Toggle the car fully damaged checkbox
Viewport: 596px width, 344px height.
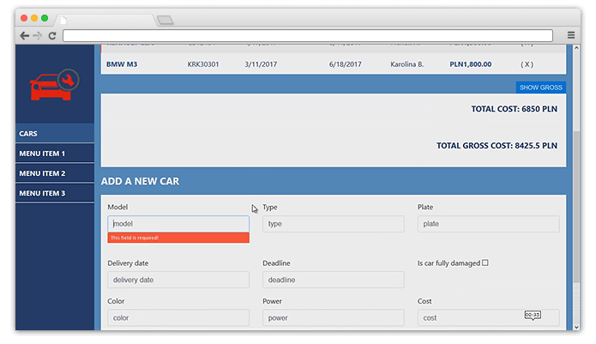[485, 263]
